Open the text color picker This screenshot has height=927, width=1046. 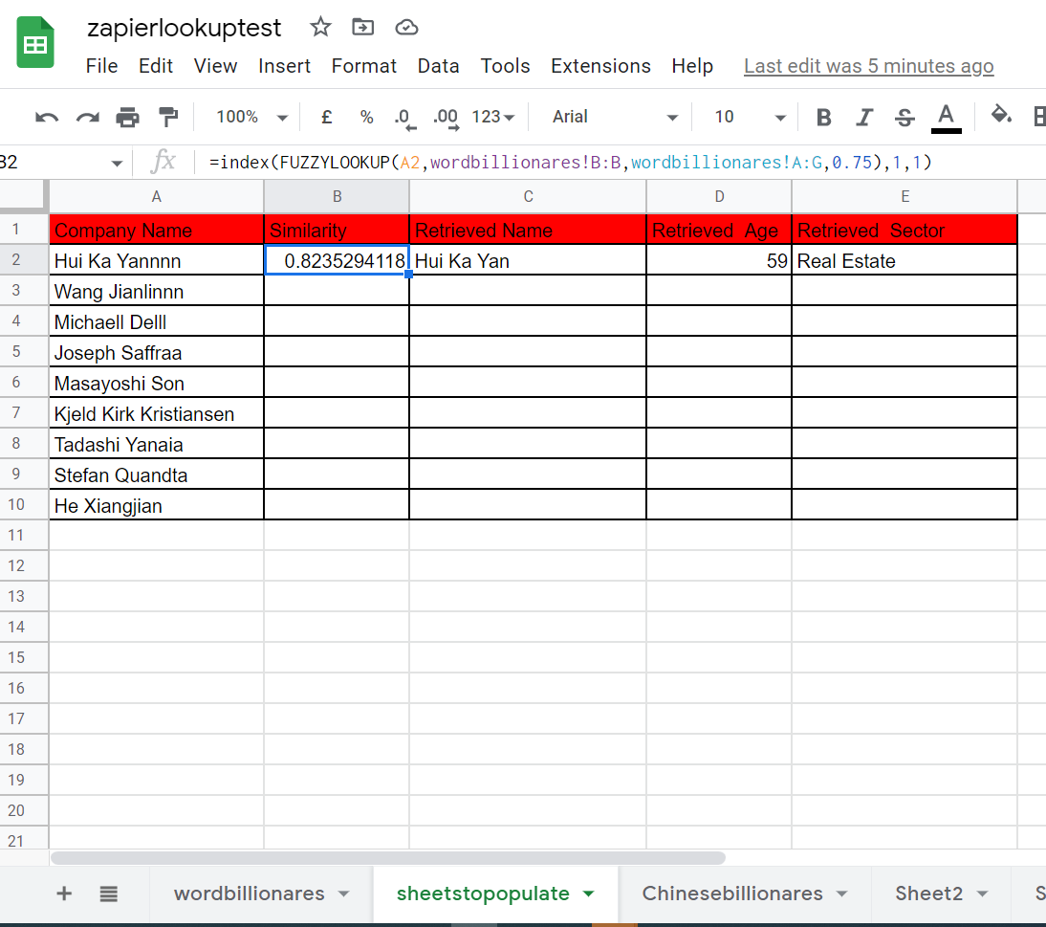[x=946, y=116]
